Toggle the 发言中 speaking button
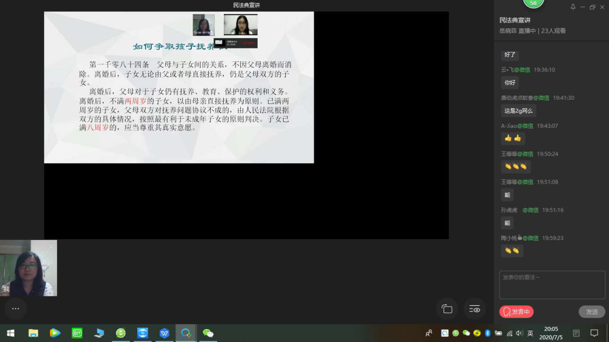Viewport: 609px width, 342px height. tap(516, 312)
